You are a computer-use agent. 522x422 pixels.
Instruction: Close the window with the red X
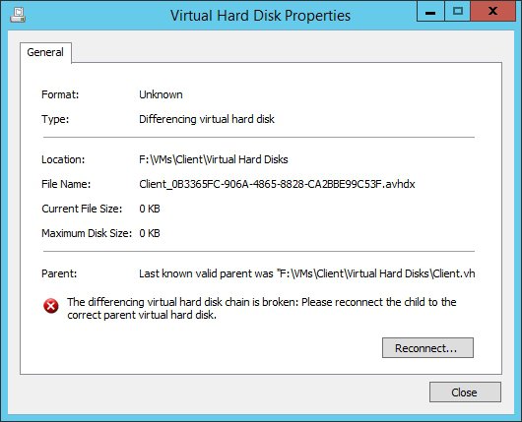click(x=493, y=11)
